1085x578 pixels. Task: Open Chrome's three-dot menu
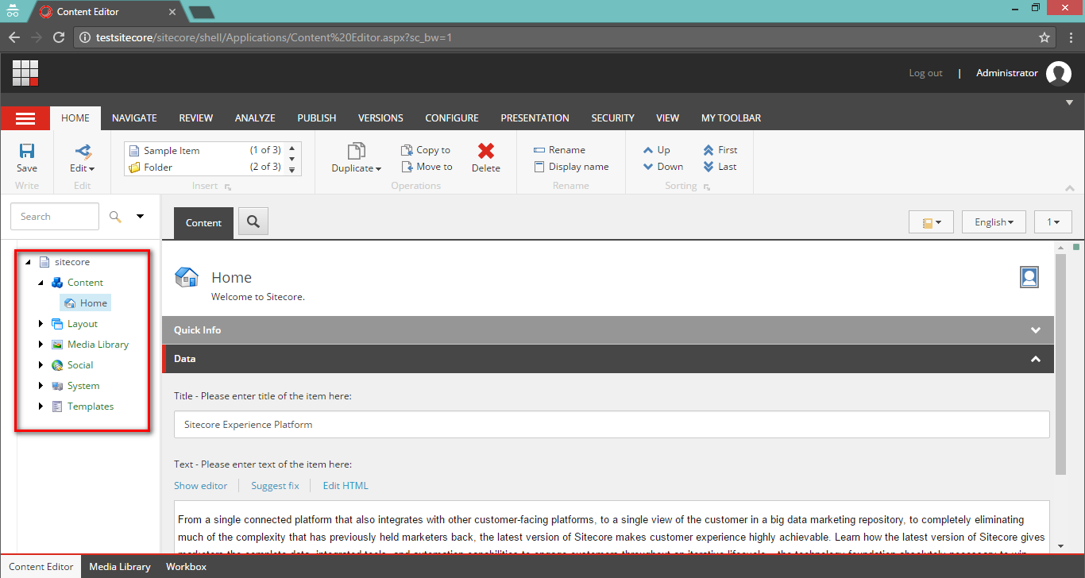pos(1069,37)
